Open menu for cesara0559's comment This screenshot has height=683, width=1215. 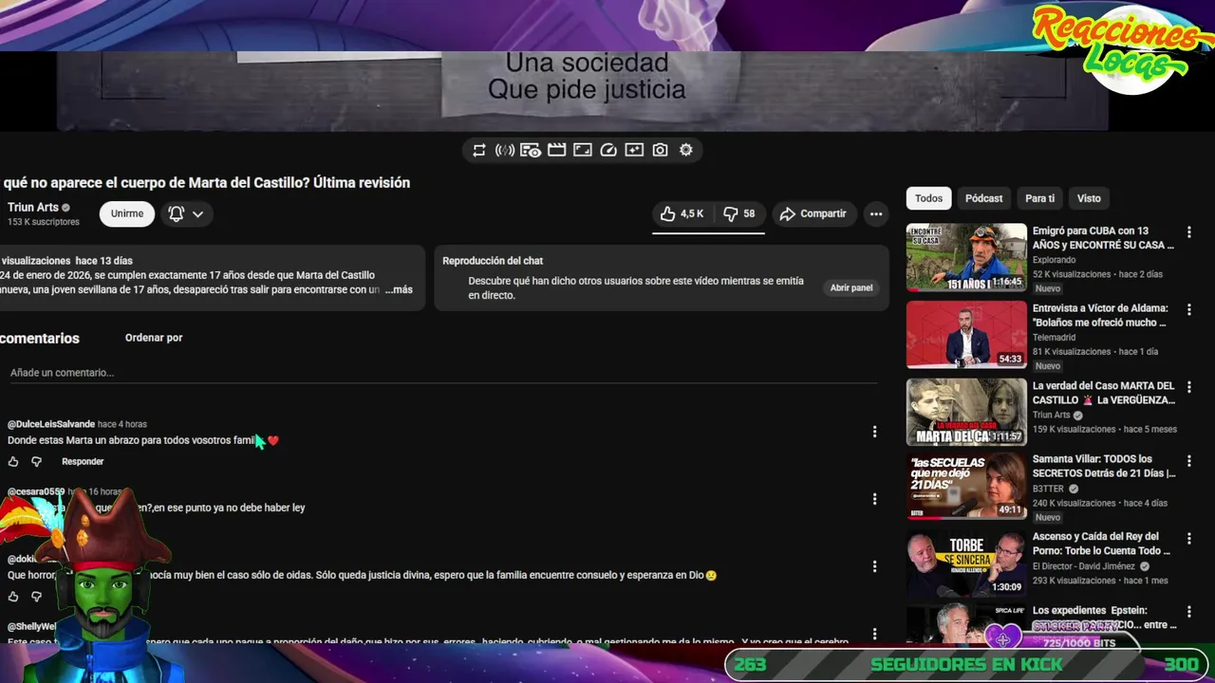tap(874, 499)
